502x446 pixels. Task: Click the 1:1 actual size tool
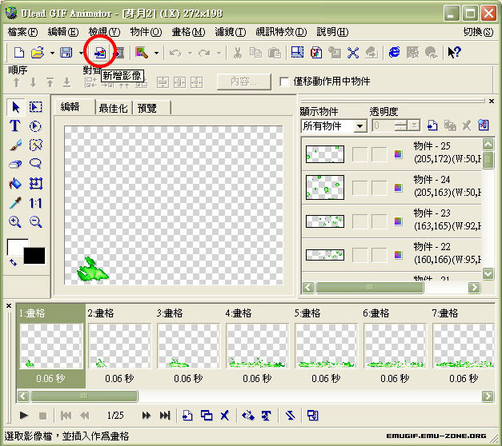tap(35, 203)
